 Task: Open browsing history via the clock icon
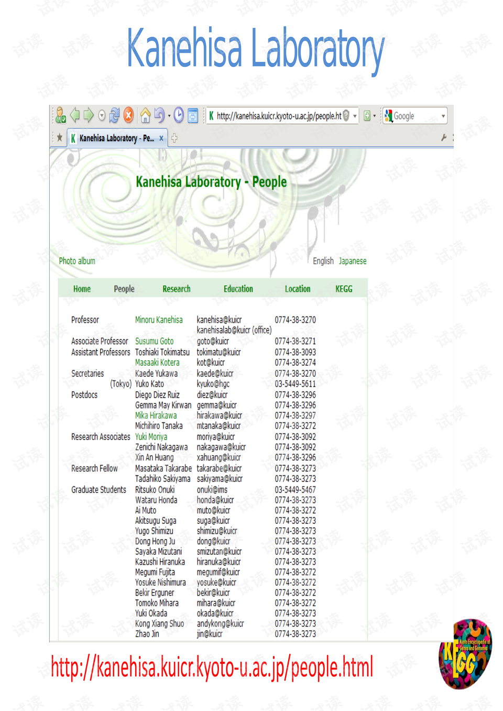(180, 116)
